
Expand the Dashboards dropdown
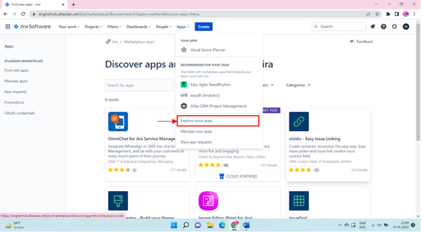[x=139, y=27]
